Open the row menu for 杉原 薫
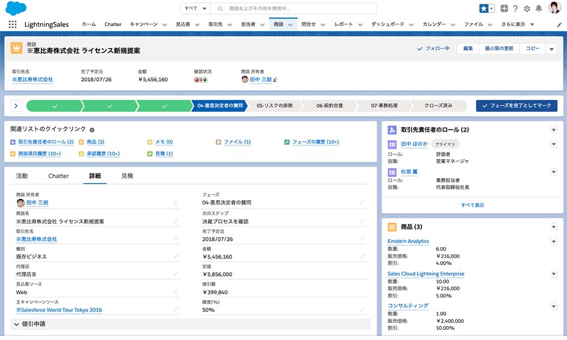Screen dimensions: 567x340 coord(553,172)
